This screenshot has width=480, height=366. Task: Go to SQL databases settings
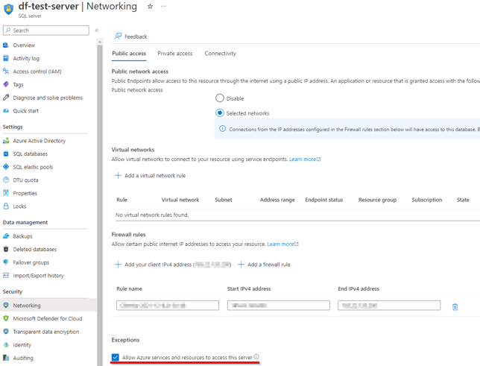[x=31, y=154]
